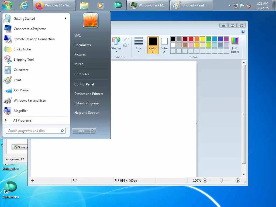Pick the purple color swatch
This screenshot has width=276, height=207.
click(x=226, y=39)
